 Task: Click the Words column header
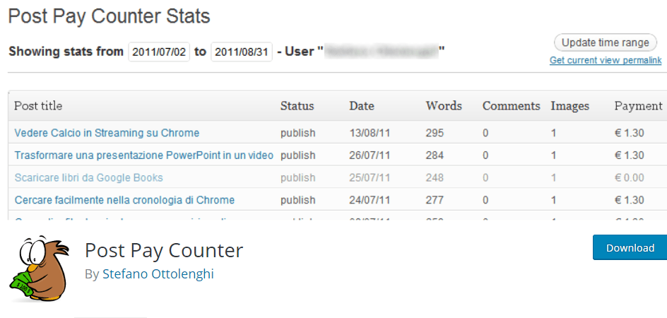[x=444, y=105]
